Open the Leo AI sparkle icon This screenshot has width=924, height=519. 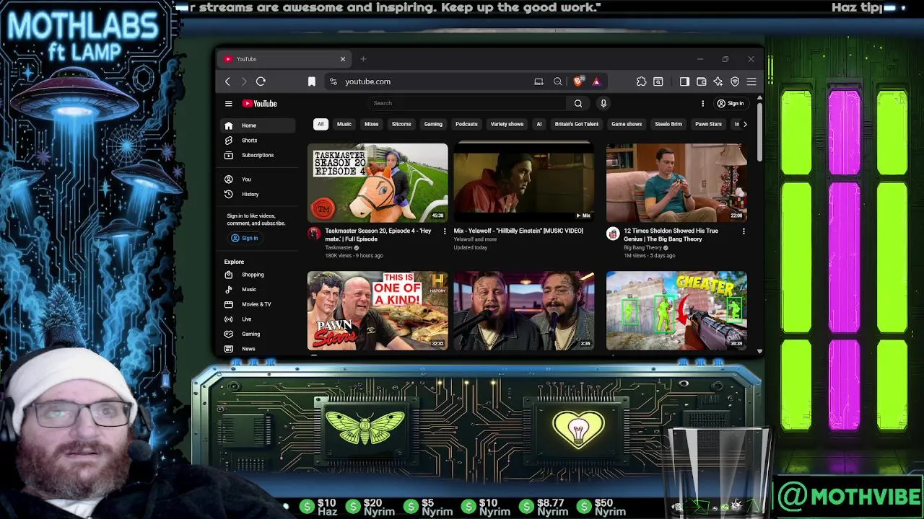[718, 81]
